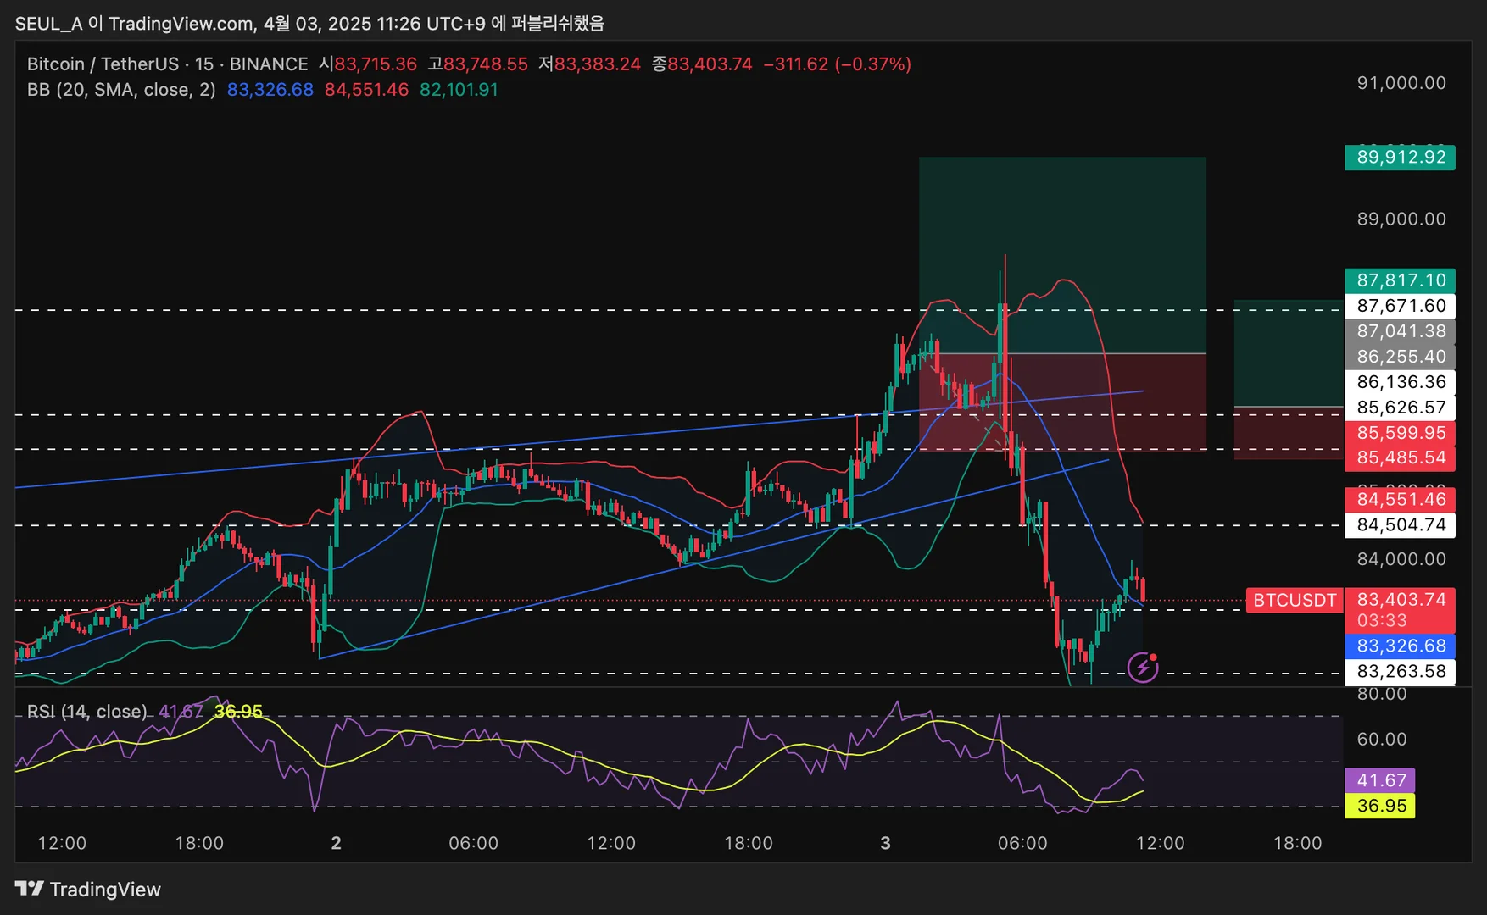
Task: Click the SEUL_A TradingView.com publish header text
Action: (309, 24)
